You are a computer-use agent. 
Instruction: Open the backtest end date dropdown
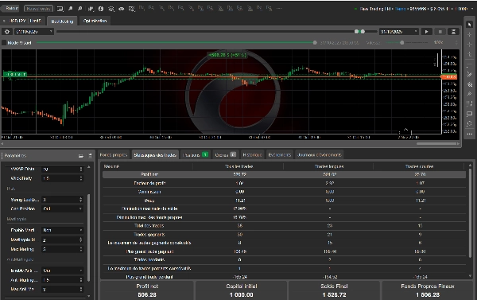click(x=398, y=32)
